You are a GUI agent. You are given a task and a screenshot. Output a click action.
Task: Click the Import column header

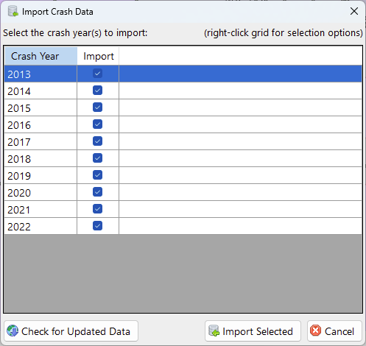click(x=98, y=56)
